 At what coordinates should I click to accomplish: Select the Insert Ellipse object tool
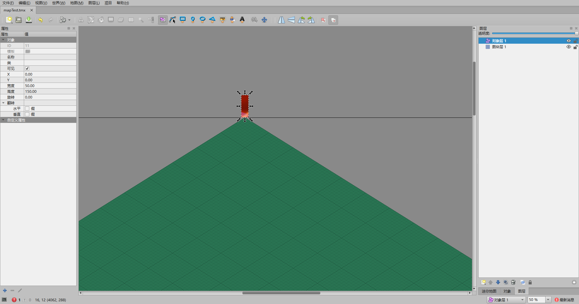(x=202, y=20)
